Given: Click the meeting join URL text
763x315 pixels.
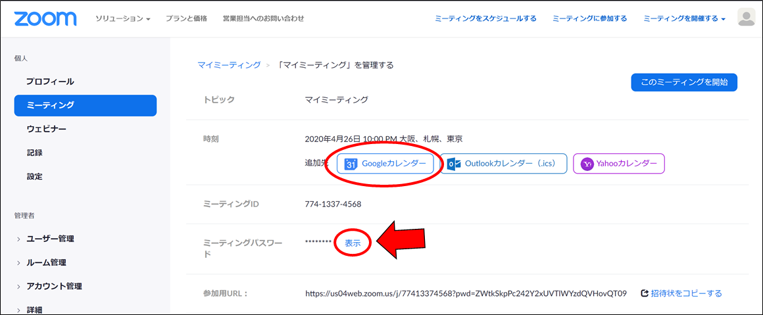Looking at the screenshot, I should tap(466, 293).
